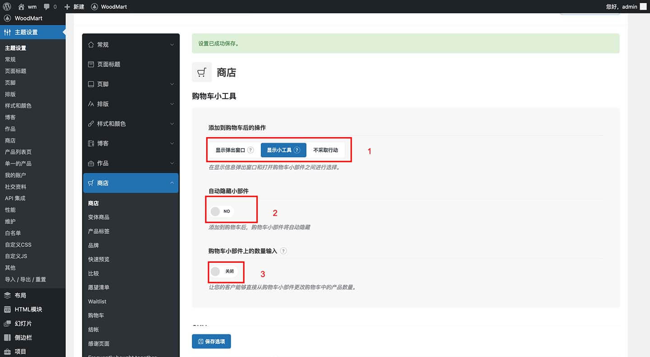Click the 常规 home icon in options panel
The height and width of the screenshot is (357, 650).
(x=91, y=45)
